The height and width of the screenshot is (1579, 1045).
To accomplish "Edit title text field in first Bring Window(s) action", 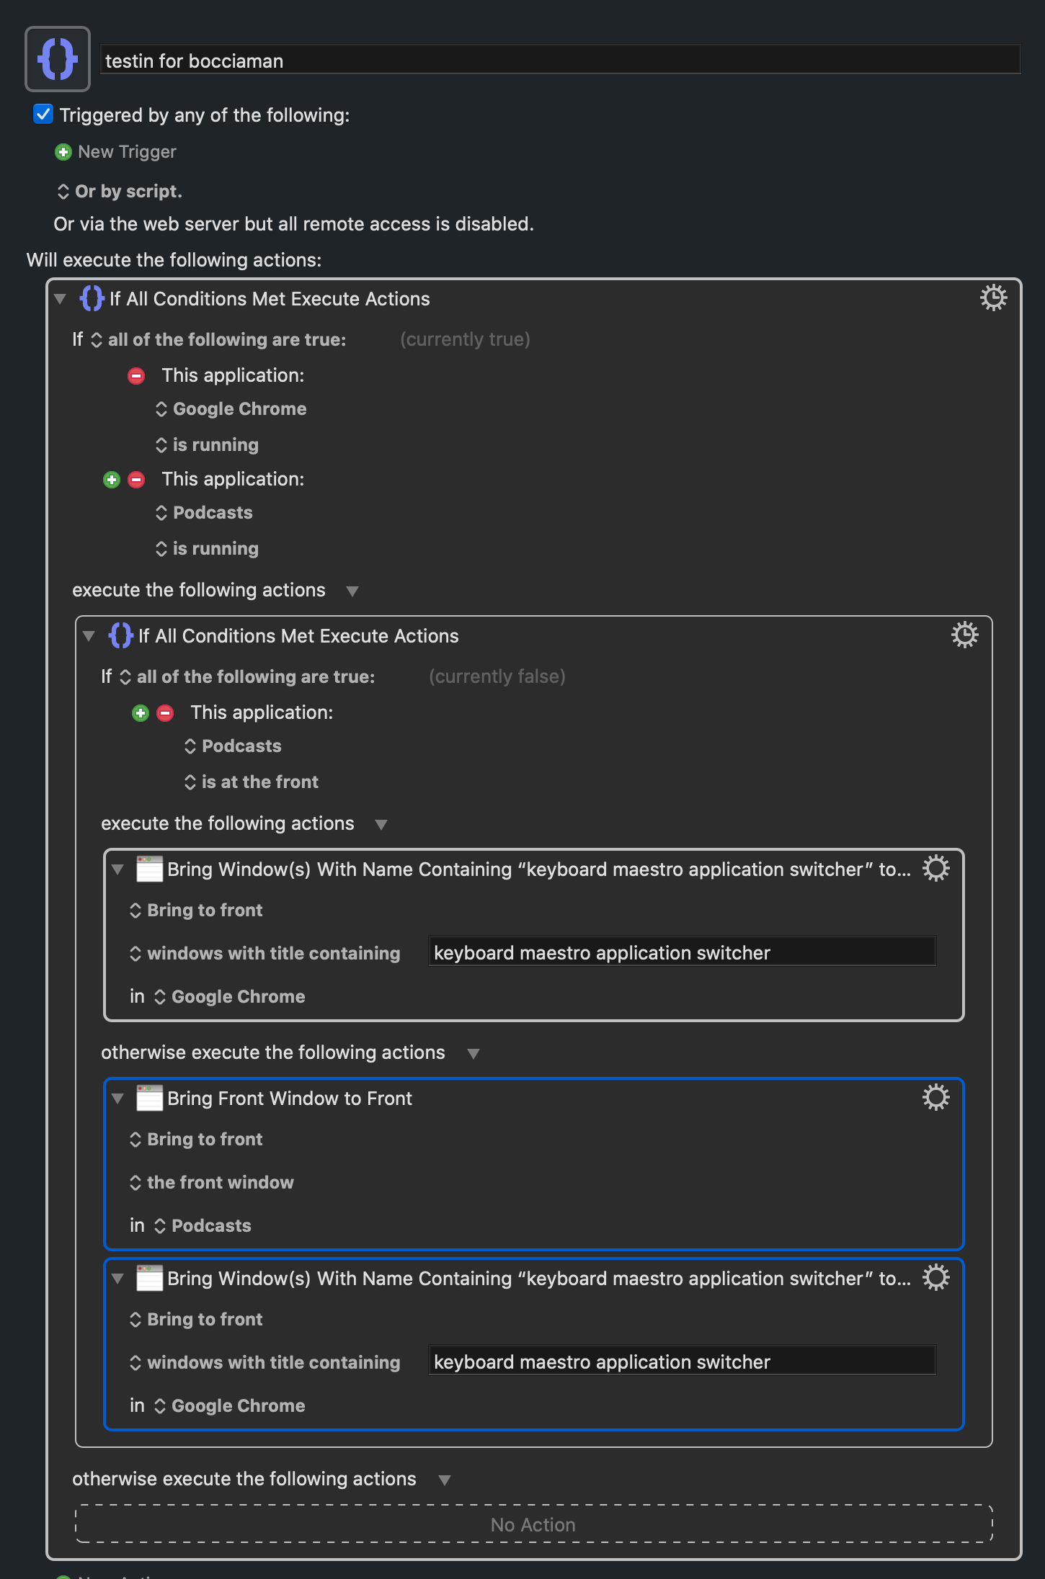I will pyautogui.click(x=682, y=952).
